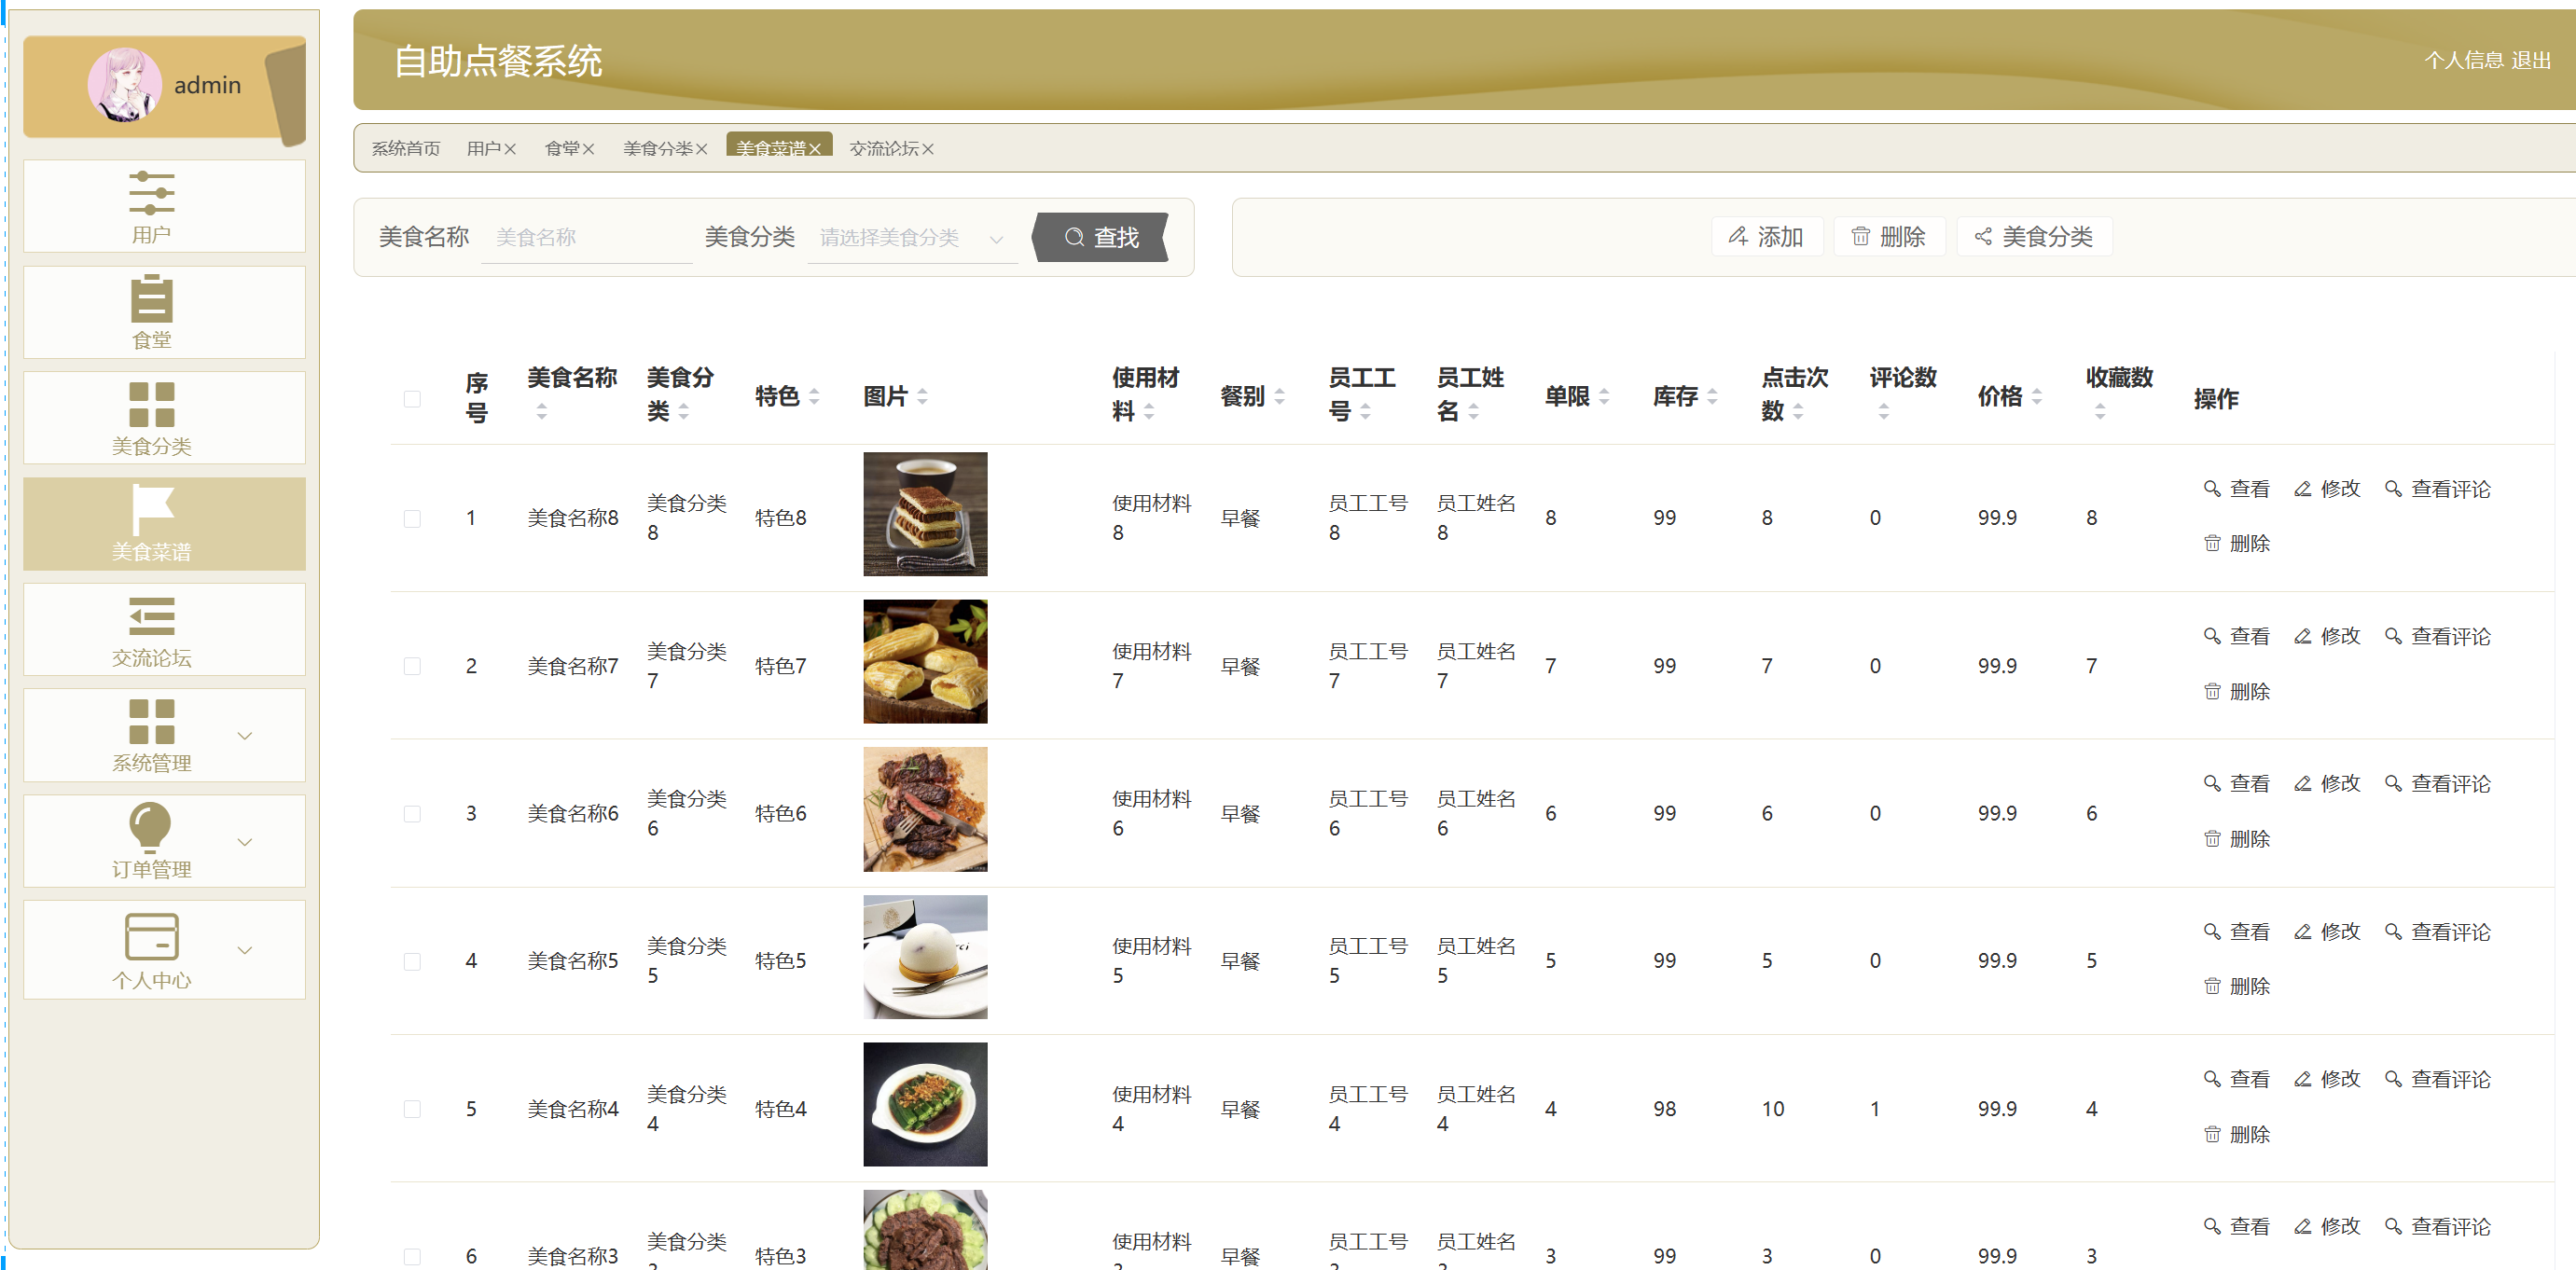Switch to the 系统首页 tab
The width and height of the screenshot is (2576, 1270).
(x=405, y=149)
